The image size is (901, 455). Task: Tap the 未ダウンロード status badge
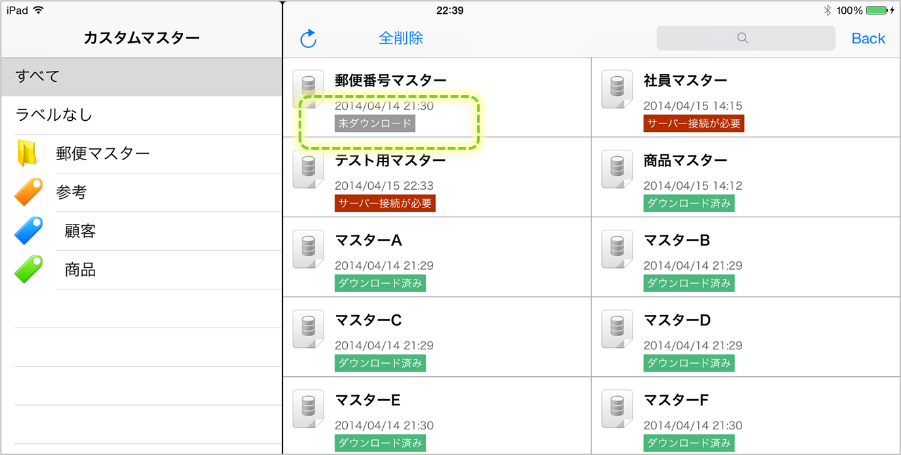pyautogui.click(x=375, y=123)
